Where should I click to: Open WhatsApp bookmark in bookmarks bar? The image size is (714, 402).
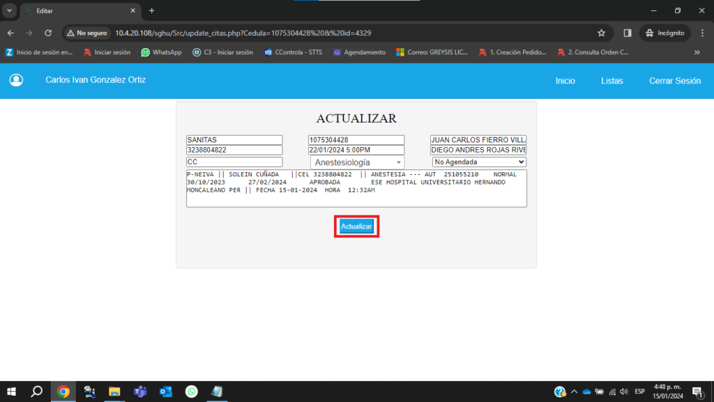pyautogui.click(x=161, y=52)
